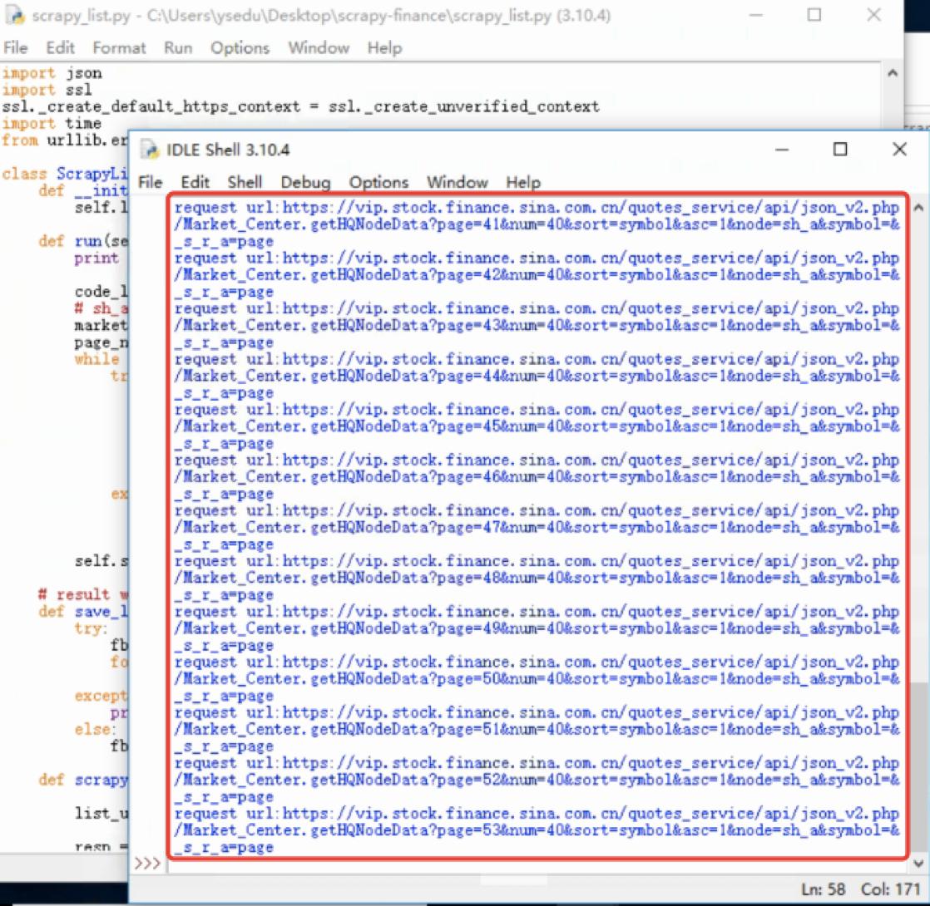This screenshot has height=906, width=930.
Task: Open the Run menu in the editor window
Action: tap(177, 48)
